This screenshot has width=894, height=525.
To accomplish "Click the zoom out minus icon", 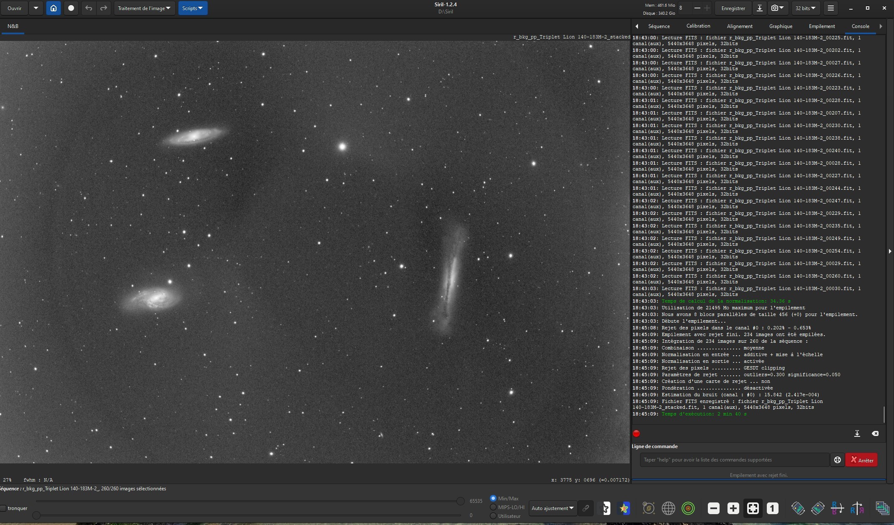I will (713, 508).
